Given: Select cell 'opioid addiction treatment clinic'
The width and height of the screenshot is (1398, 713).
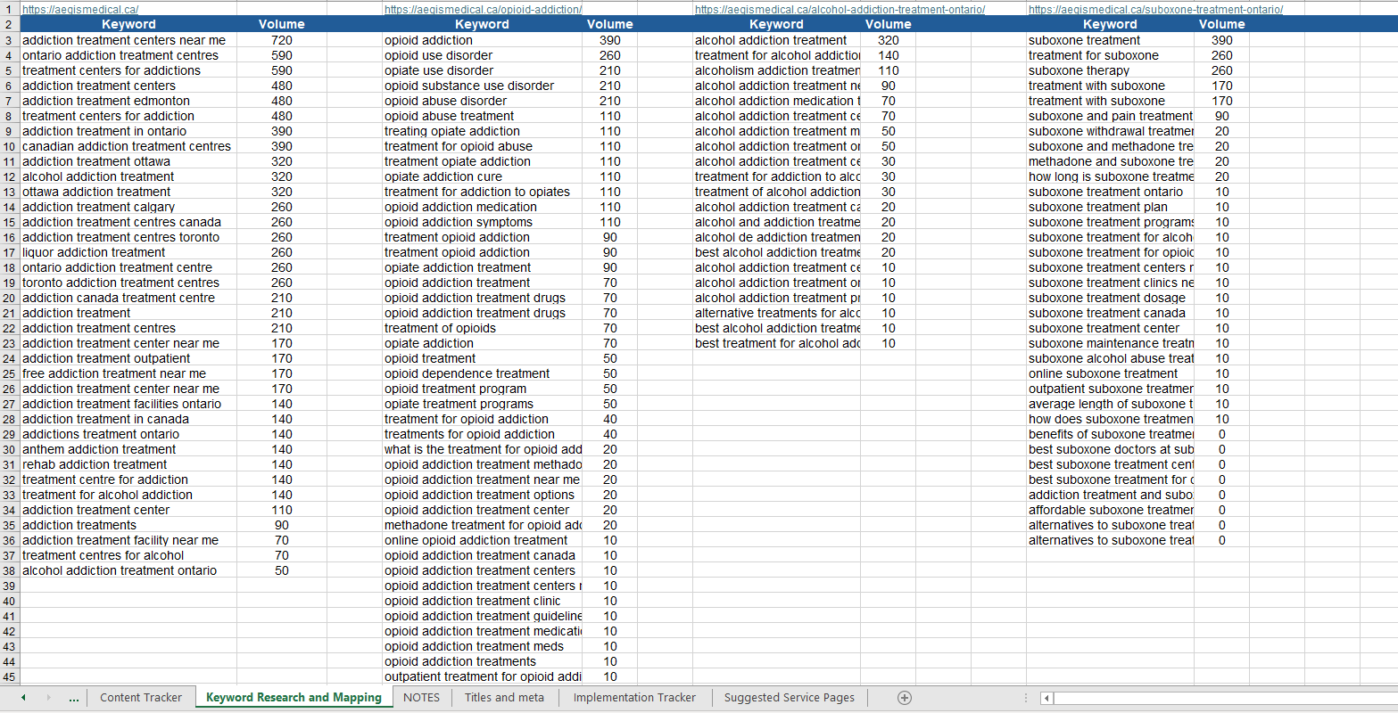Looking at the screenshot, I should [x=482, y=601].
